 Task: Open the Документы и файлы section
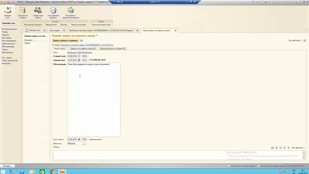[23, 13]
